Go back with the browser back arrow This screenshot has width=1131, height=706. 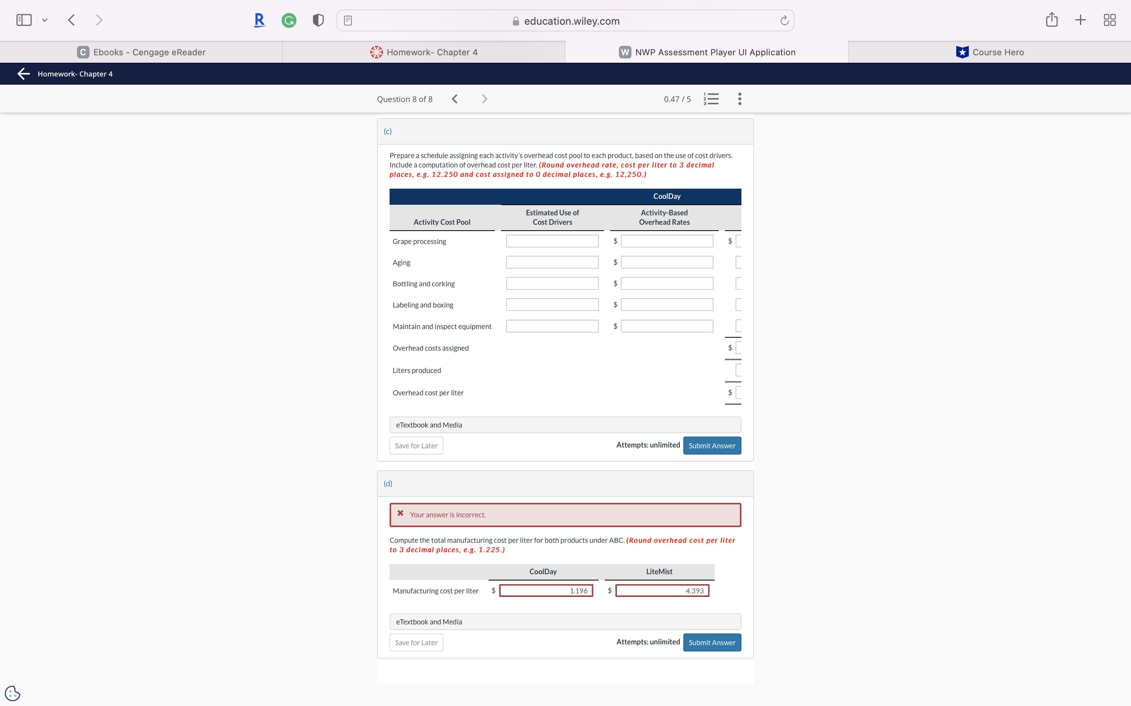point(71,20)
